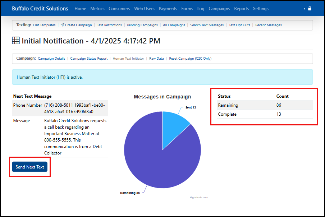
Task: Open the Forms menu item
Action: point(187,9)
